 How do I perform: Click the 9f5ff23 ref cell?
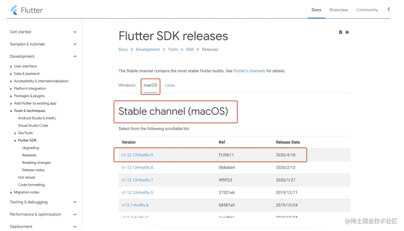pyautogui.click(x=225, y=180)
